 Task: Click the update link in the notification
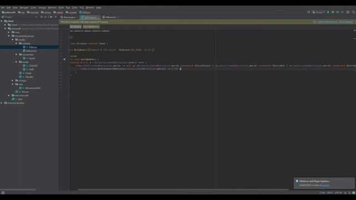(x=325, y=185)
